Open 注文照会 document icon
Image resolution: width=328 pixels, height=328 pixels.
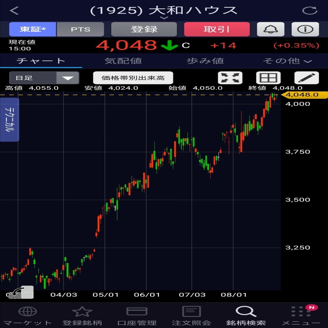pos(191,312)
